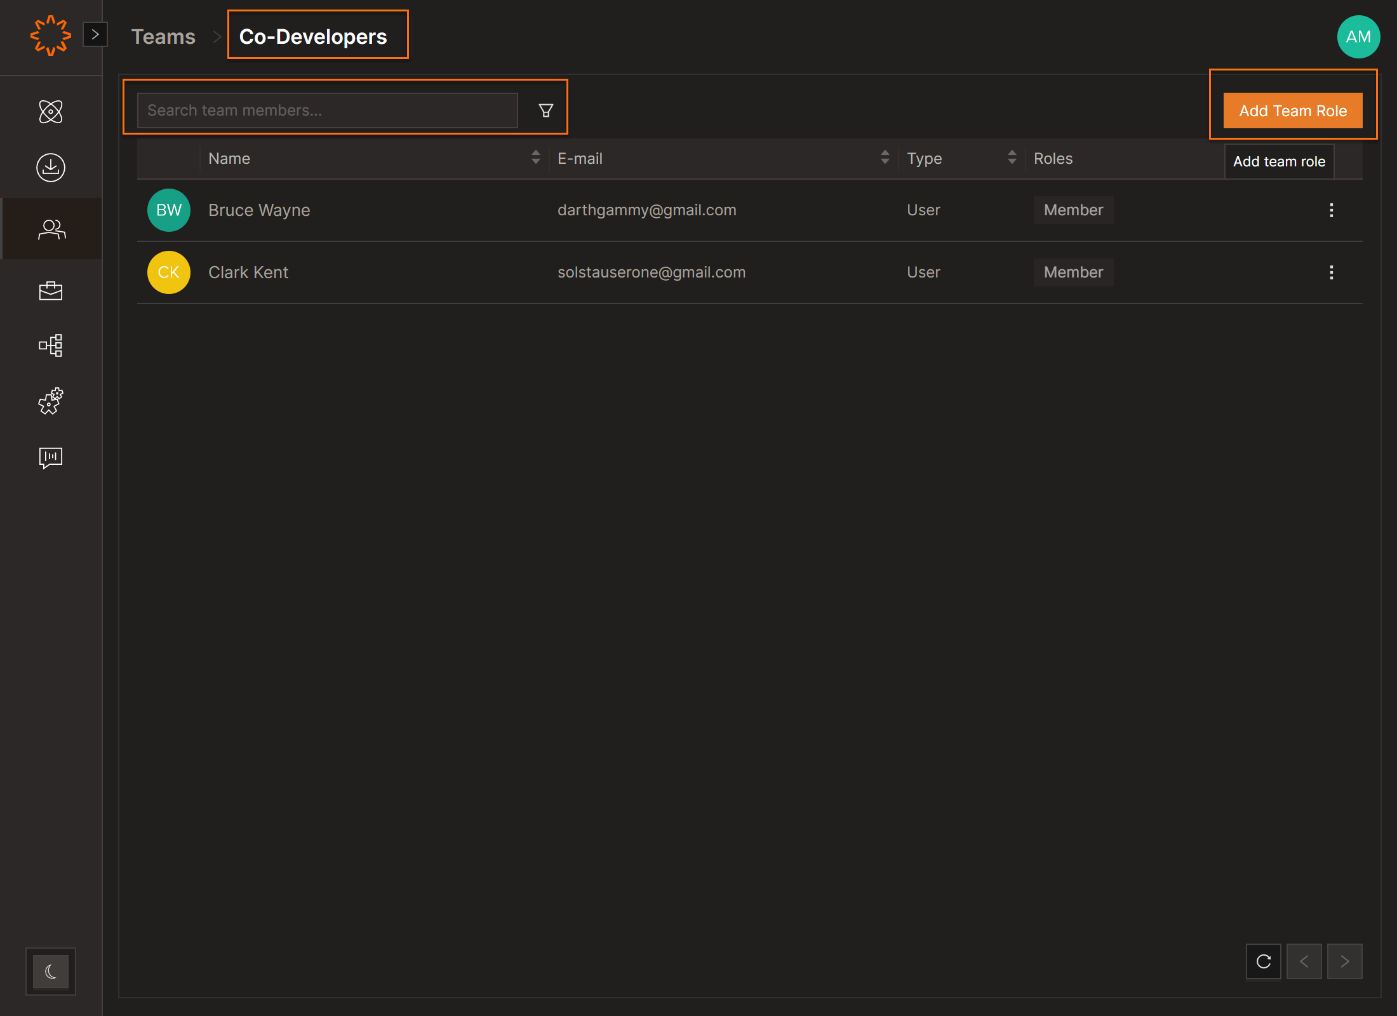
Task: Open Bruce Wayne's row options menu
Action: tap(1331, 210)
